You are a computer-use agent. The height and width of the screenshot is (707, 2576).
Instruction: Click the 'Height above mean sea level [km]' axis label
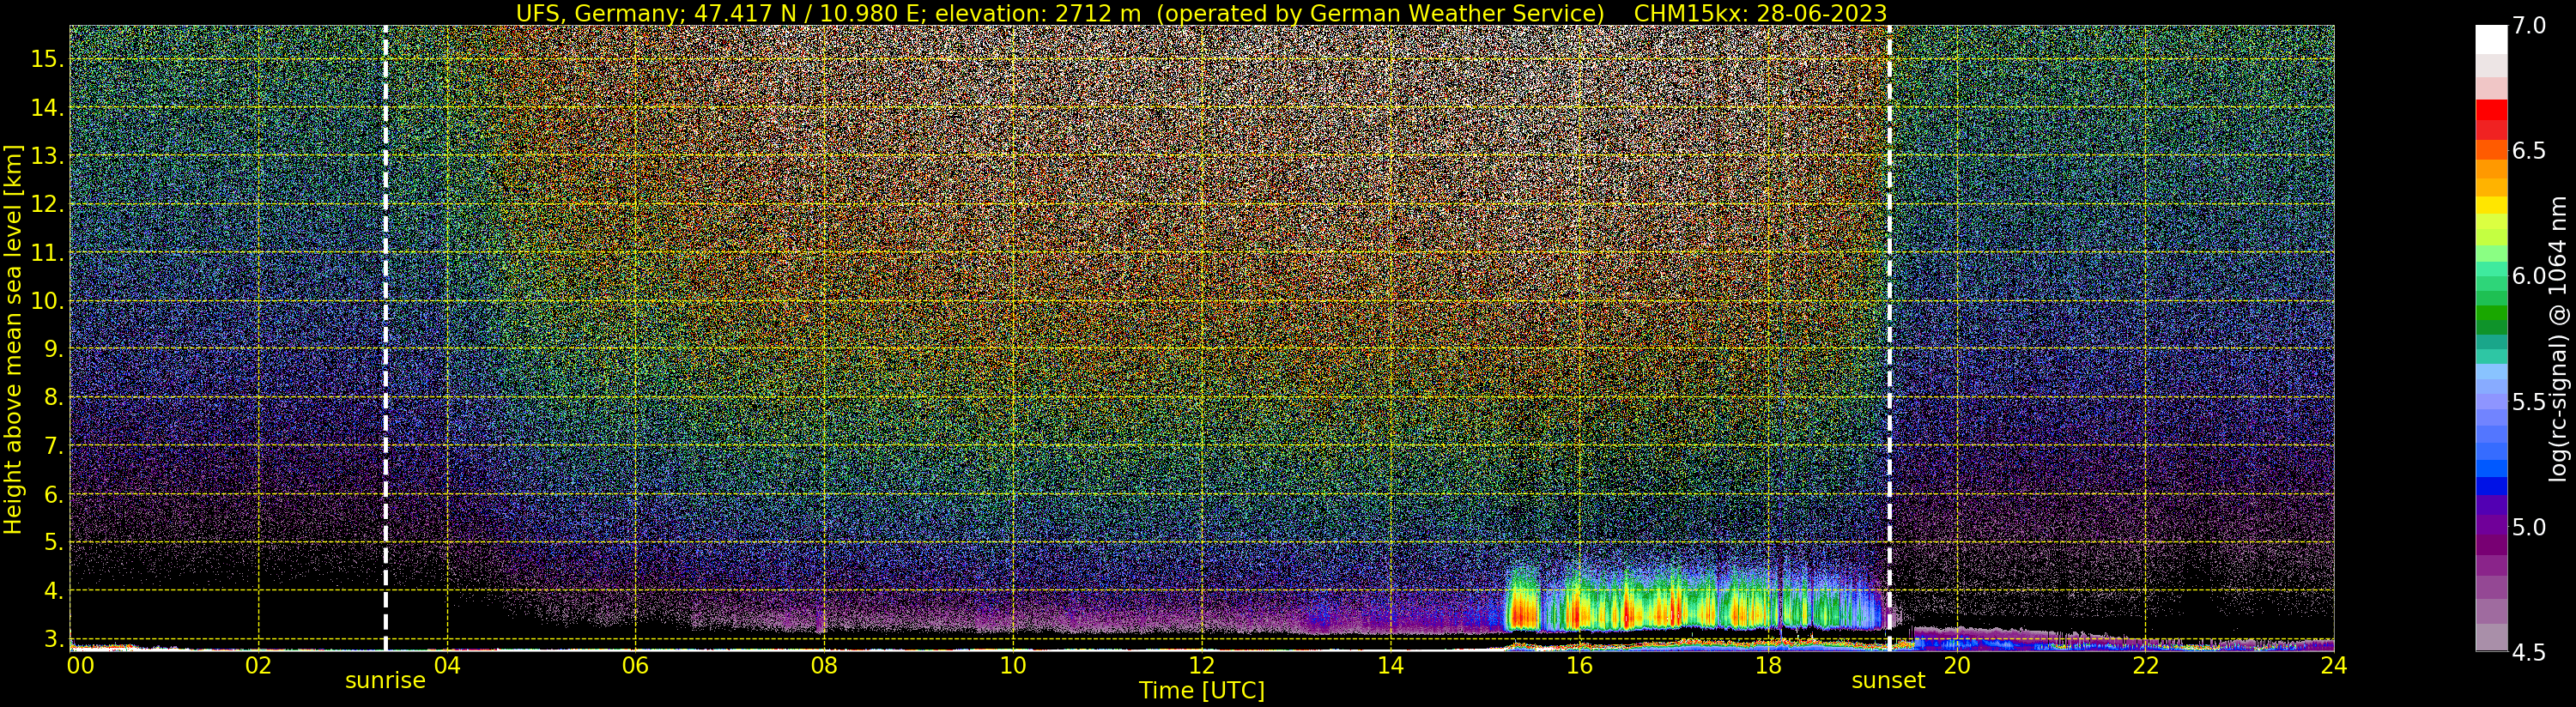[x=13, y=339]
